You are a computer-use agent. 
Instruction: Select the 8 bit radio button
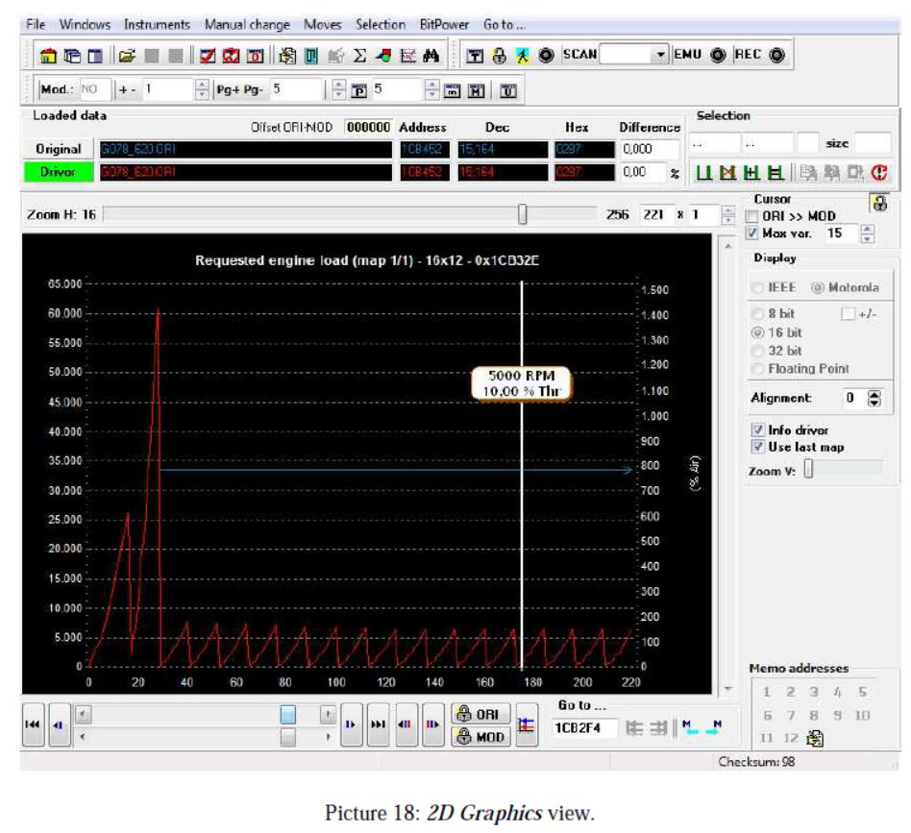tap(756, 314)
